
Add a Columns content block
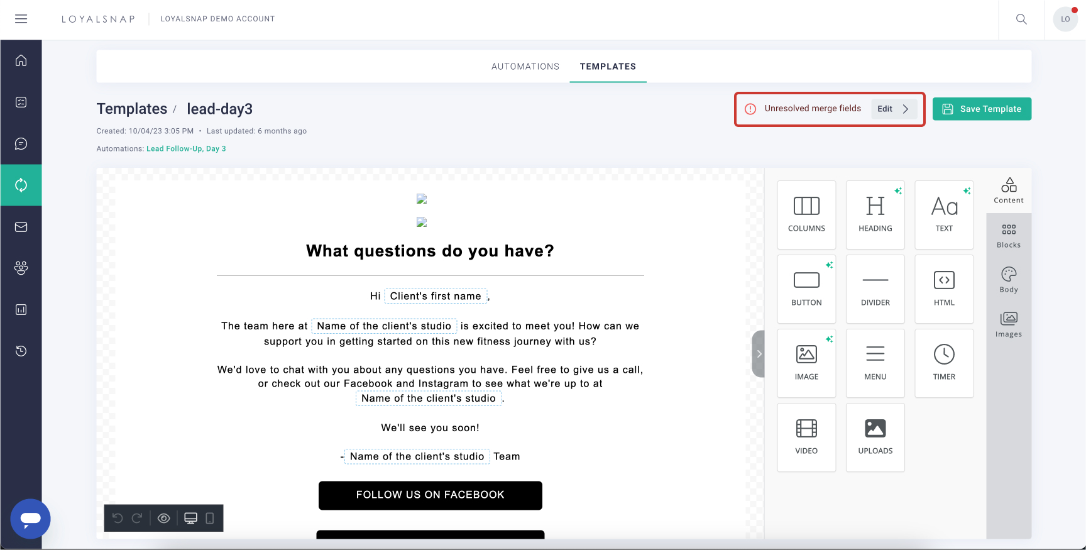pos(806,215)
